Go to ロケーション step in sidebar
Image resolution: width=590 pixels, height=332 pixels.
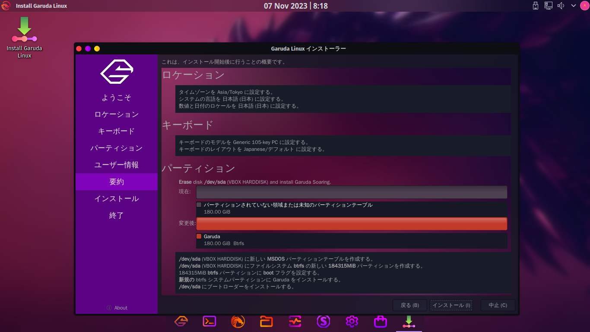coord(117,115)
